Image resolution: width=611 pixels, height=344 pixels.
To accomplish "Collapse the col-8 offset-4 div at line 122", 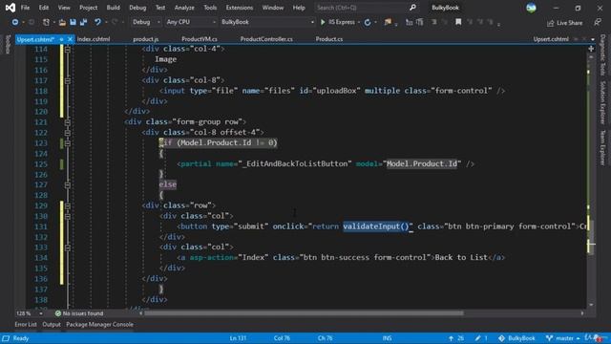I will pyautogui.click(x=68, y=133).
